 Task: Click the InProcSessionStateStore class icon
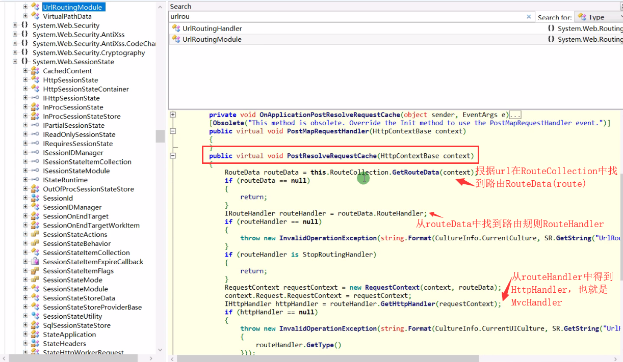[x=35, y=116]
